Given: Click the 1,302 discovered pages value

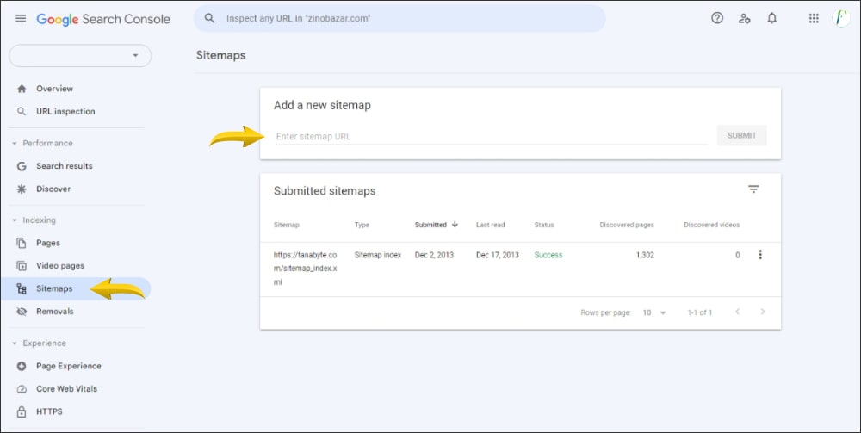Looking at the screenshot, I should click(645, 255).
